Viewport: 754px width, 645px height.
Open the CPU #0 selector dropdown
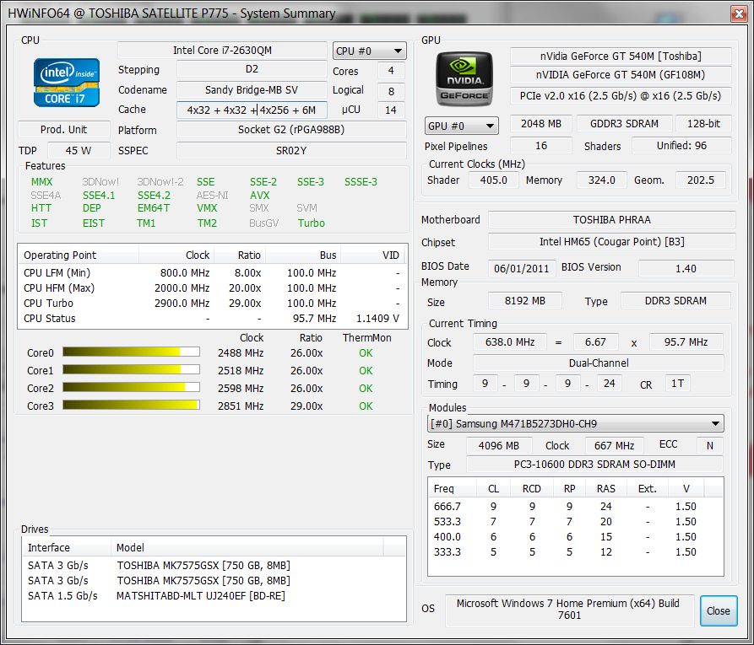point(369,51)
